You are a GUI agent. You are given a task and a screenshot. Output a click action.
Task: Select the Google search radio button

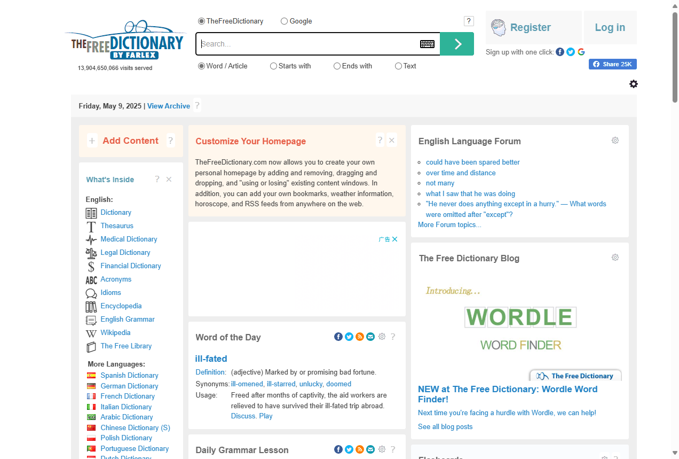point(285,21)
